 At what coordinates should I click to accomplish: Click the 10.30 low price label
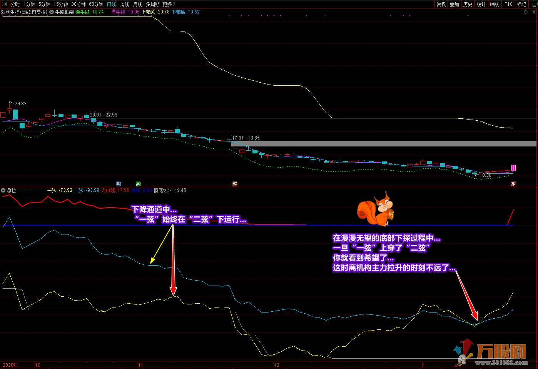point(485,175)
